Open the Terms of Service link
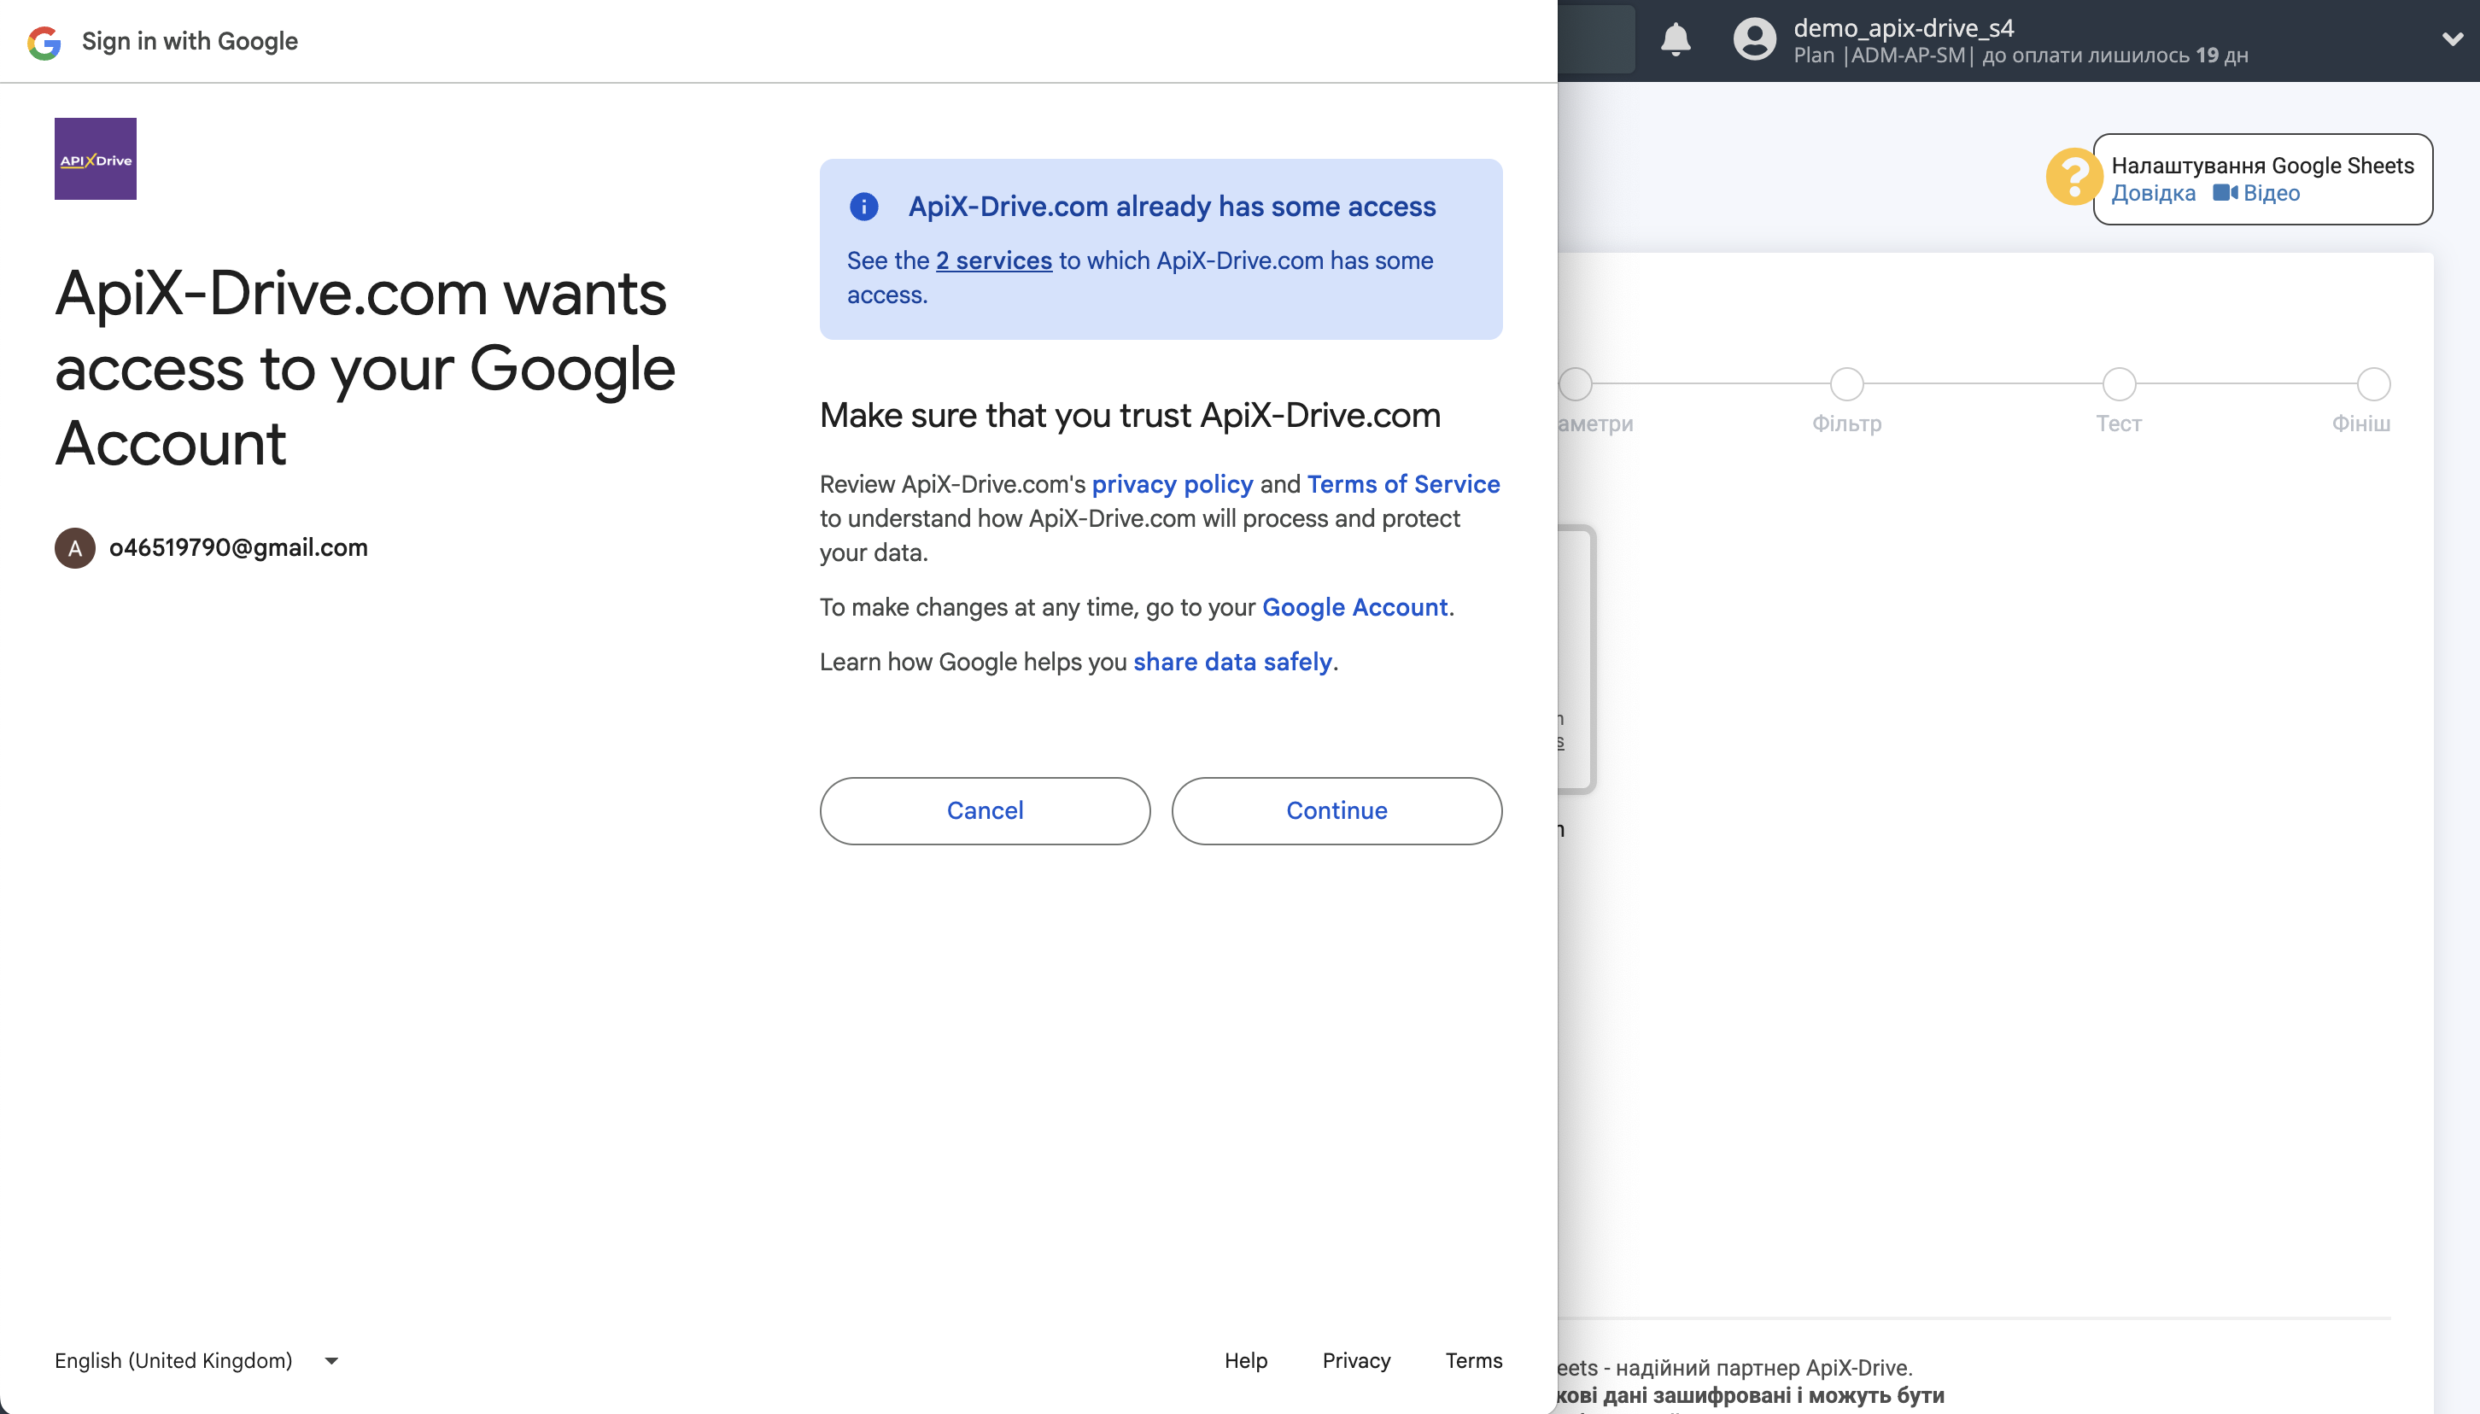The width and height of the screenshot is (2480, 1414). 1402,483
